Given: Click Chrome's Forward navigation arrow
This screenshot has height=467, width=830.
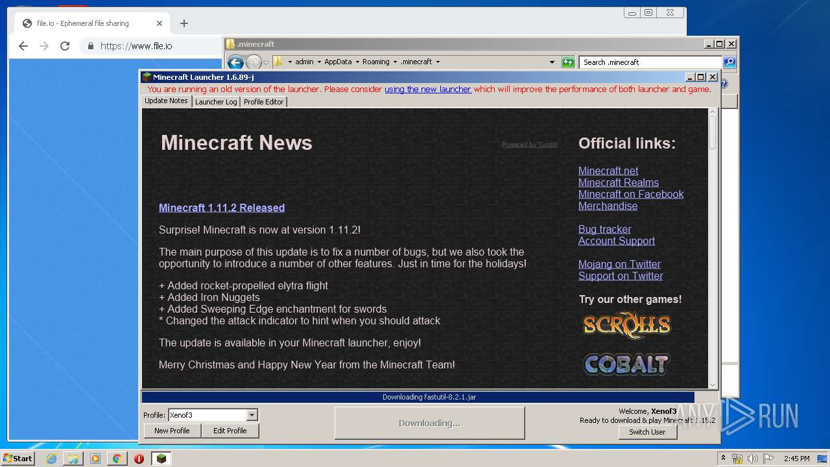Looking at the screenshot, I should coord(44,46).
